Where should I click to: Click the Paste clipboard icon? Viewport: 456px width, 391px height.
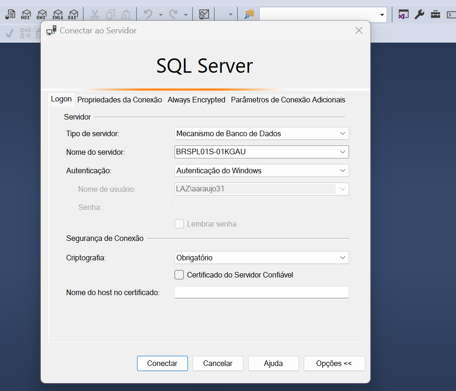coord(125,14)
